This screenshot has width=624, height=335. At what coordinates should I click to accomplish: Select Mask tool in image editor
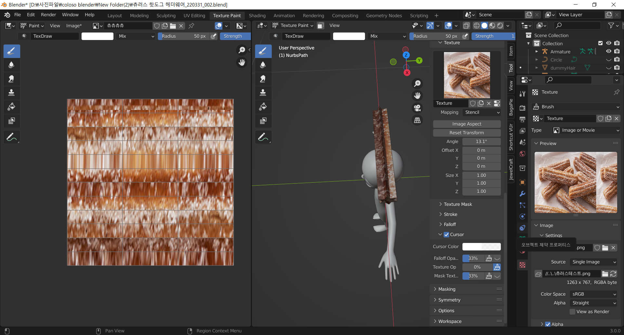coord(12,121)
